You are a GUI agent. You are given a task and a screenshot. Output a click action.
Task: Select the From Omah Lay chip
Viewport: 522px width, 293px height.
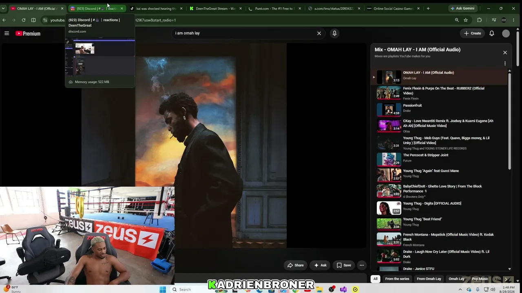[429, 279]
